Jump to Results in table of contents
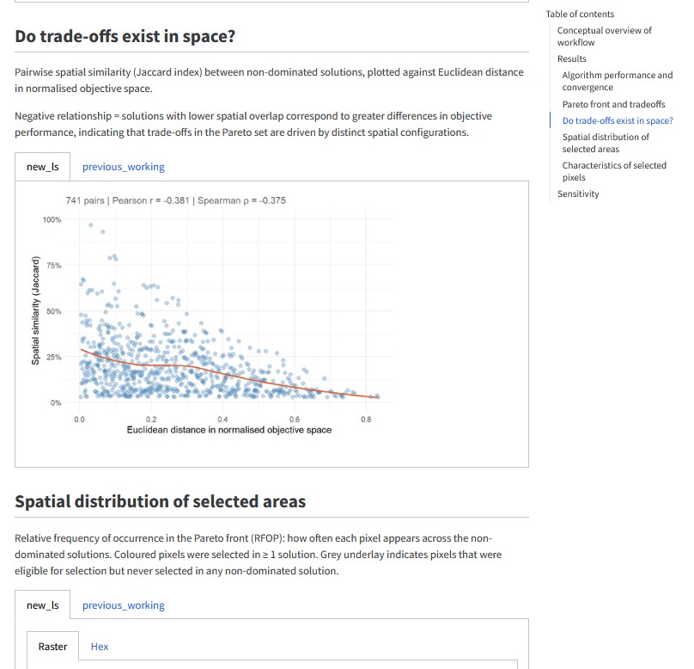This screenshot has width=694, height=669. (x=572, y=59)
